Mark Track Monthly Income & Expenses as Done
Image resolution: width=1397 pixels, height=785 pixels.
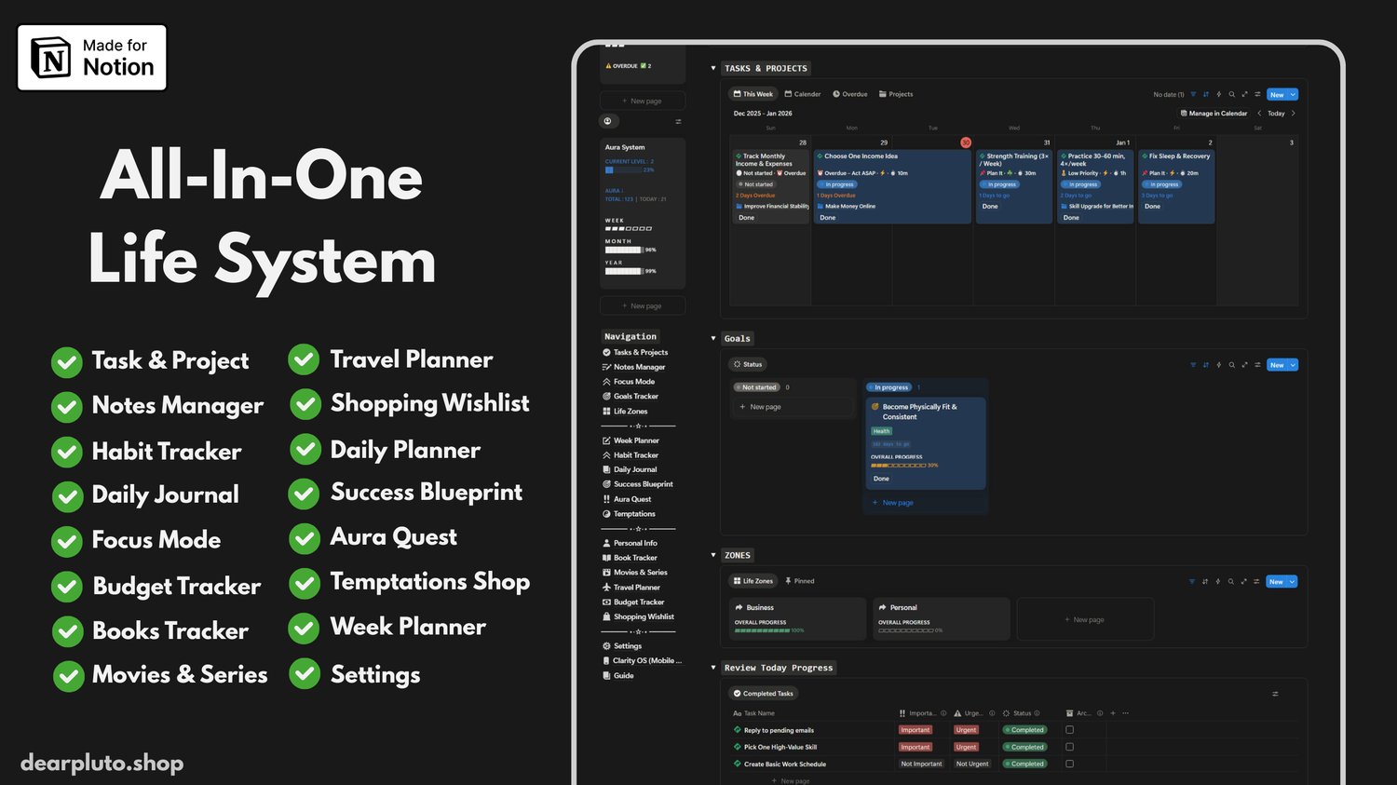747,218
